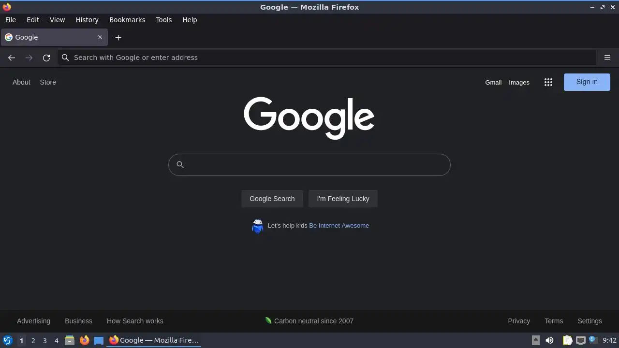Click the 9:42 taskbar clock
The height and width of the screenshot is (348, 619).
tap(609, 340)
